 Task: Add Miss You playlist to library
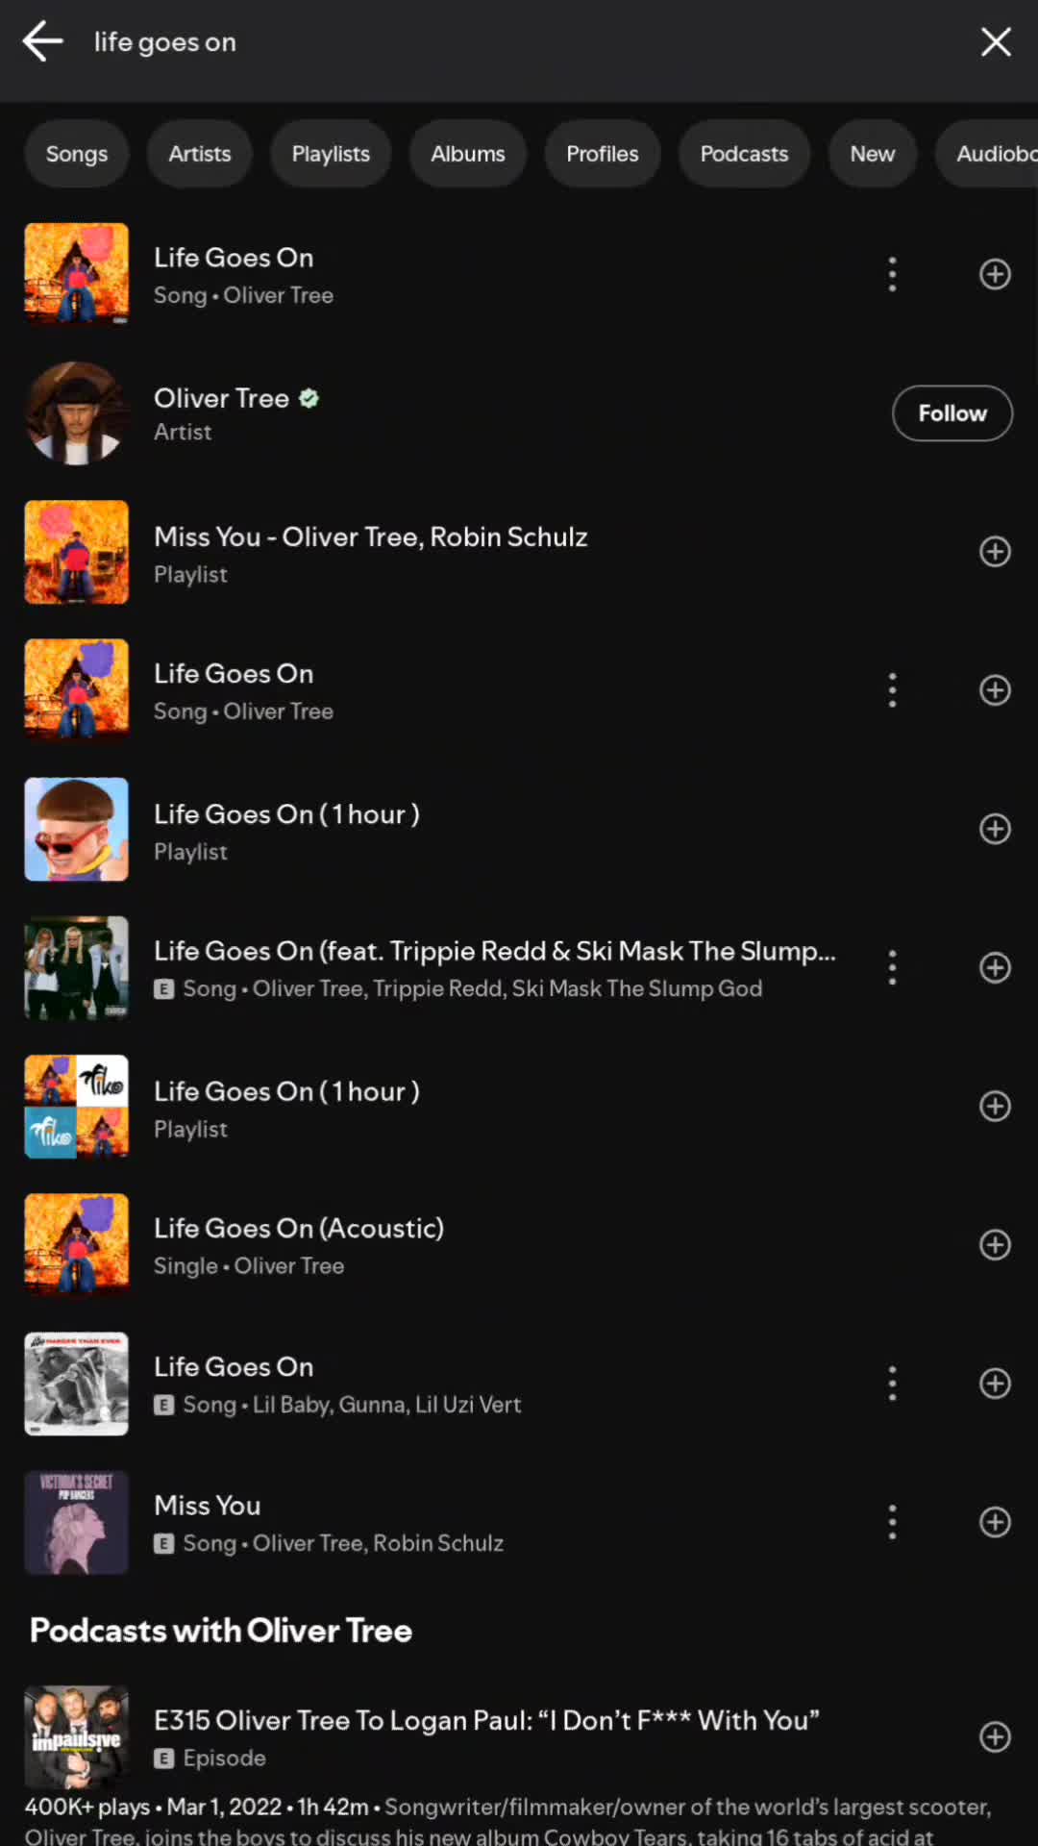pyautogui.click(x=995, y=552)
